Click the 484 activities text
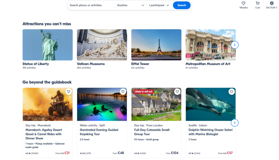Image resolution: width=279 pixels, height=160 pixels. (x=84, y=68)
